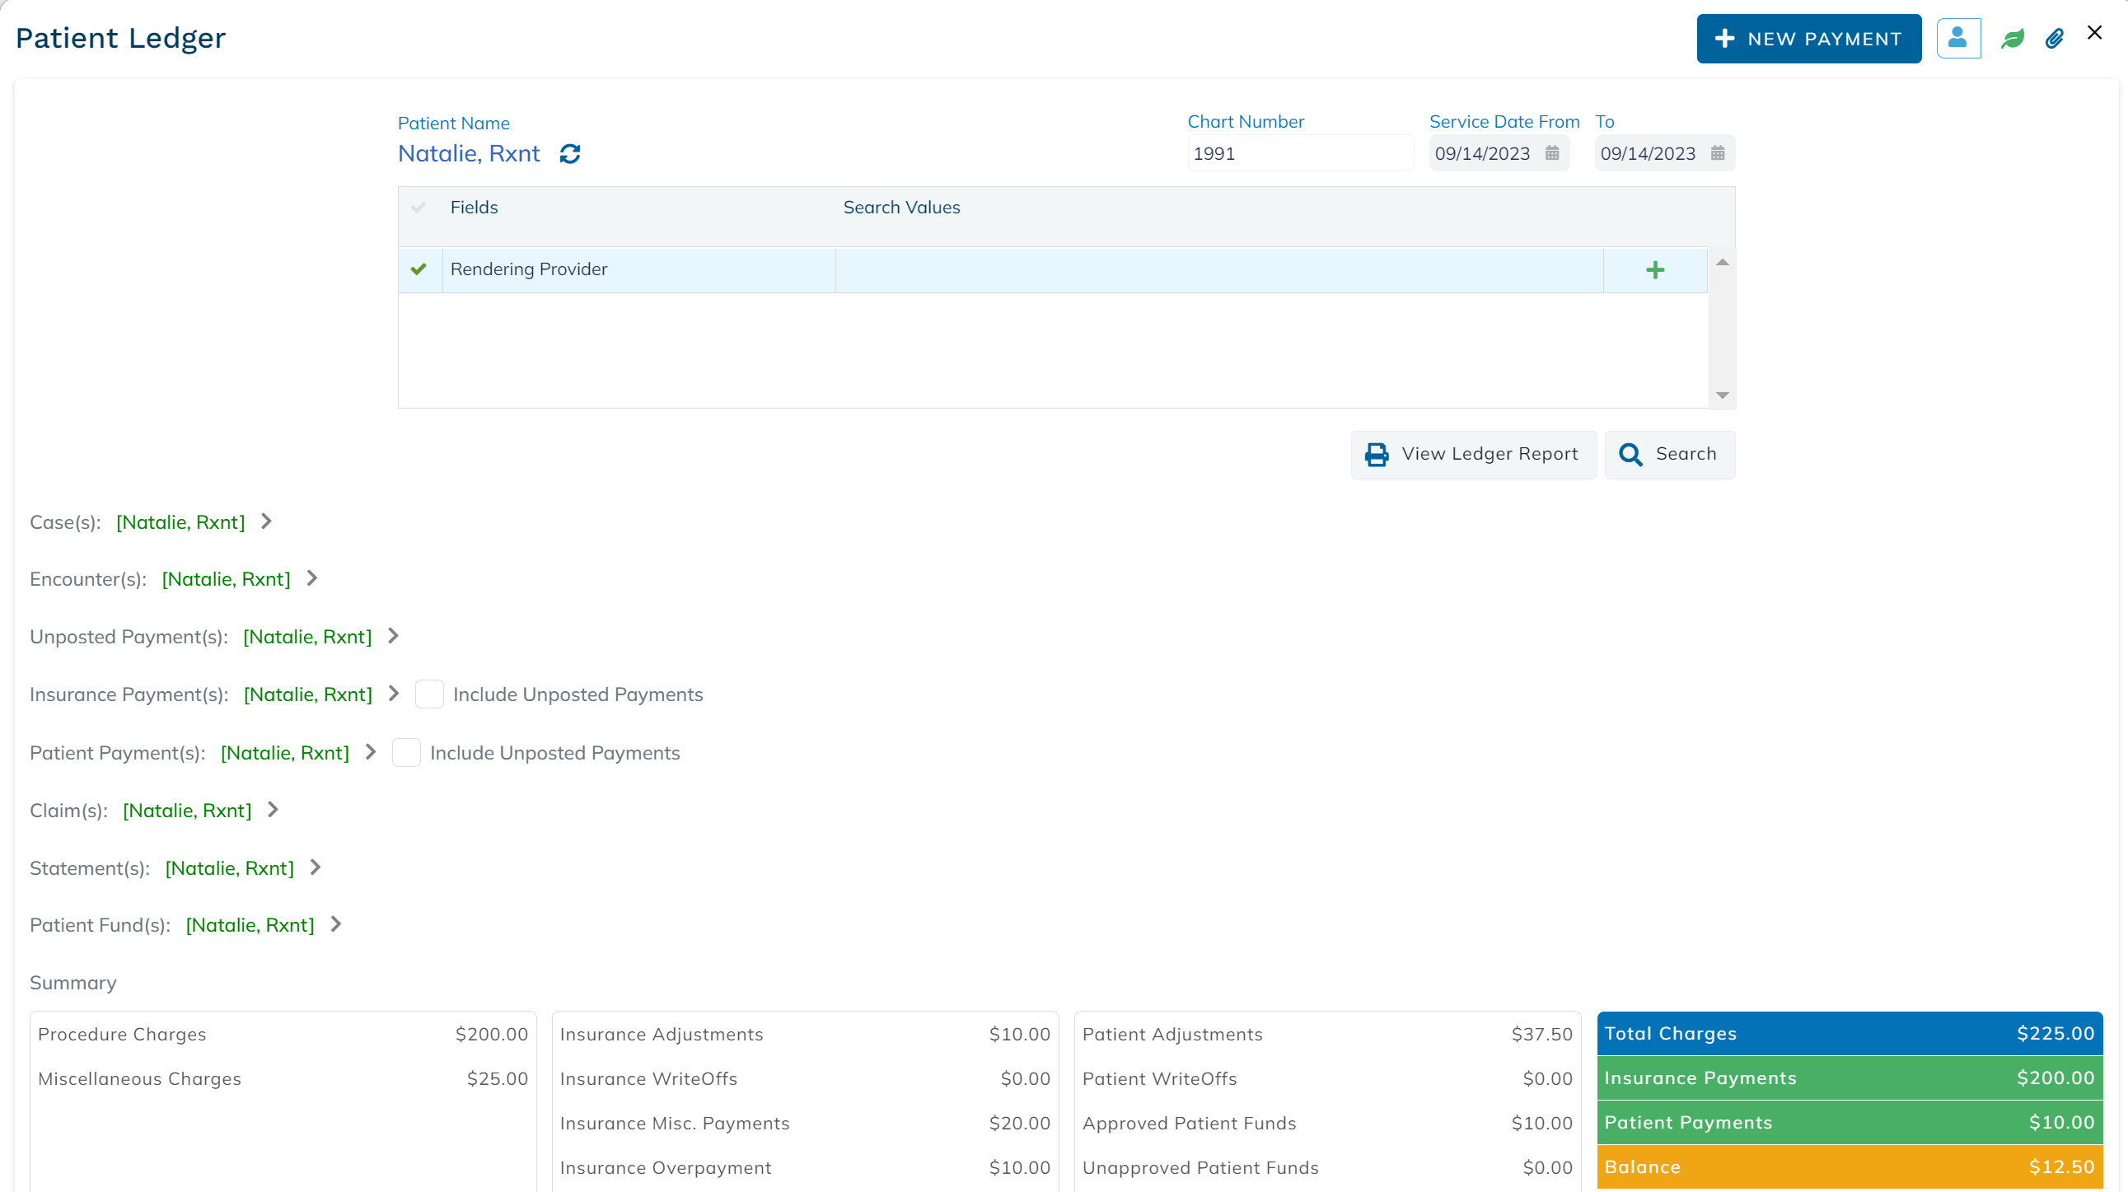Image resolution: width=2128 pixels, height=1192 pixels.
Task: Open the Case(s) Natalie, Rxnt link
Action: pyautogui.click(x=180, y=521)
